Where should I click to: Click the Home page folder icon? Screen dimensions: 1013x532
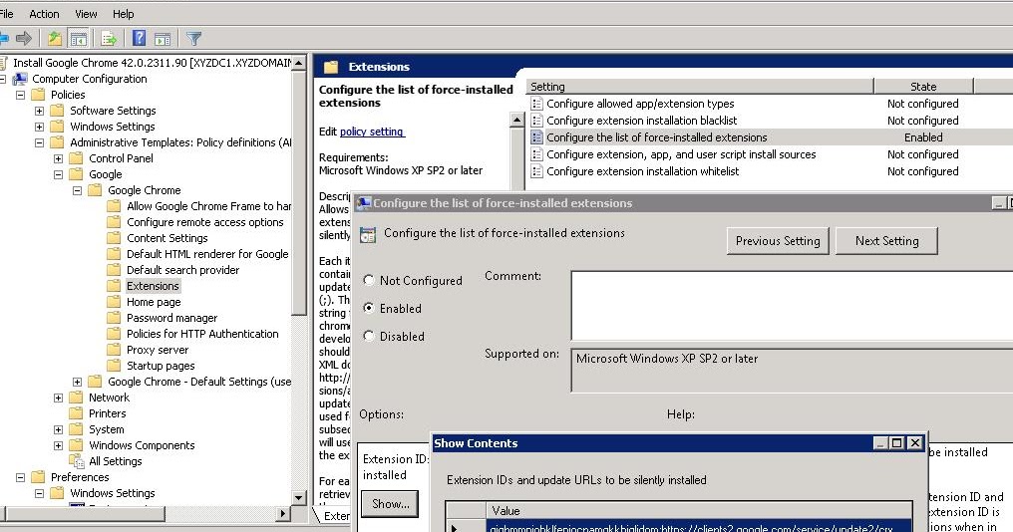[x=115, y=302]
